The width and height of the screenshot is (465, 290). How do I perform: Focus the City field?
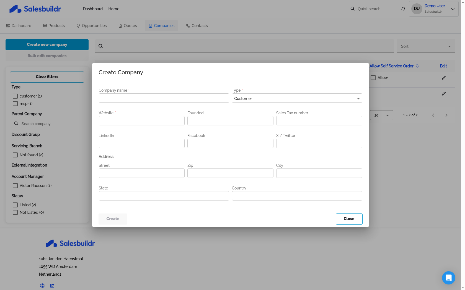point(319,173)
